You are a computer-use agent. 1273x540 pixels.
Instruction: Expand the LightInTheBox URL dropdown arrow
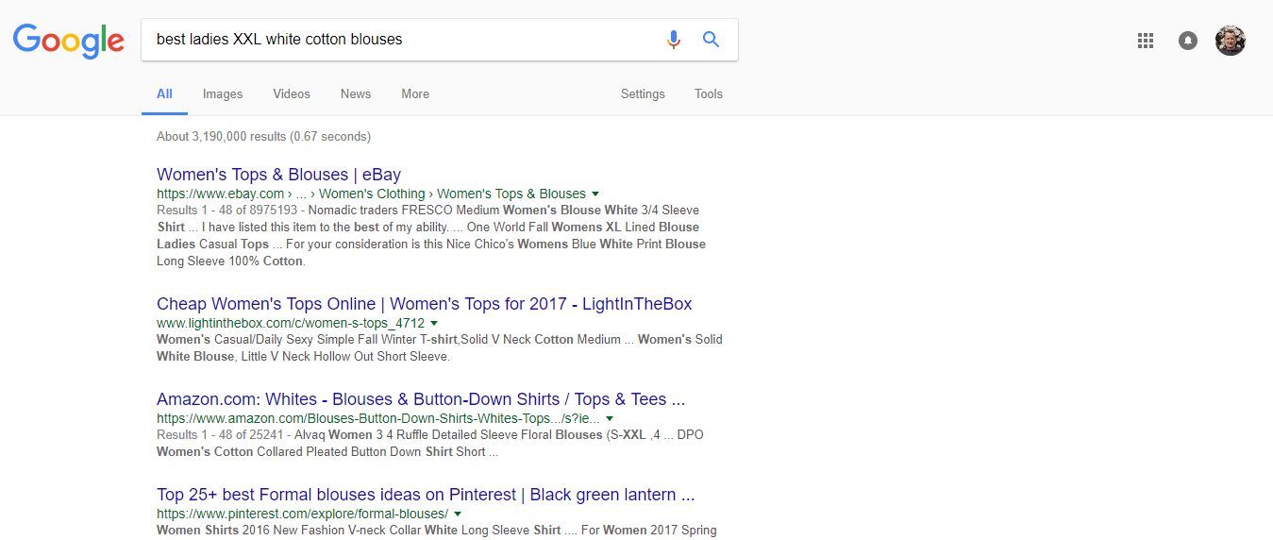coord(434,324)
